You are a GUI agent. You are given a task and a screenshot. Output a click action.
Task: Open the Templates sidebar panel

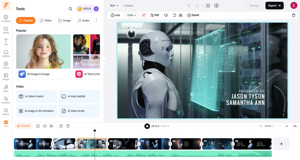6,18
